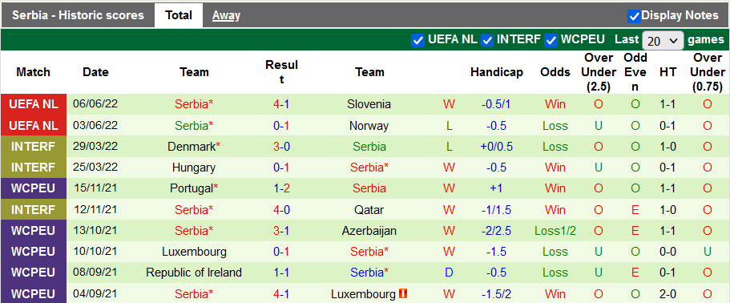Click the purple WCPEU label on 15/11/21 row
This screenshot has height=303, width=730.
34,188
